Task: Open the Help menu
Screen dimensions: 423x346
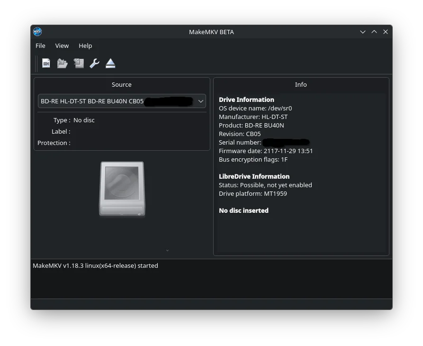Action: pyautogui.click(x=85, y=46)
